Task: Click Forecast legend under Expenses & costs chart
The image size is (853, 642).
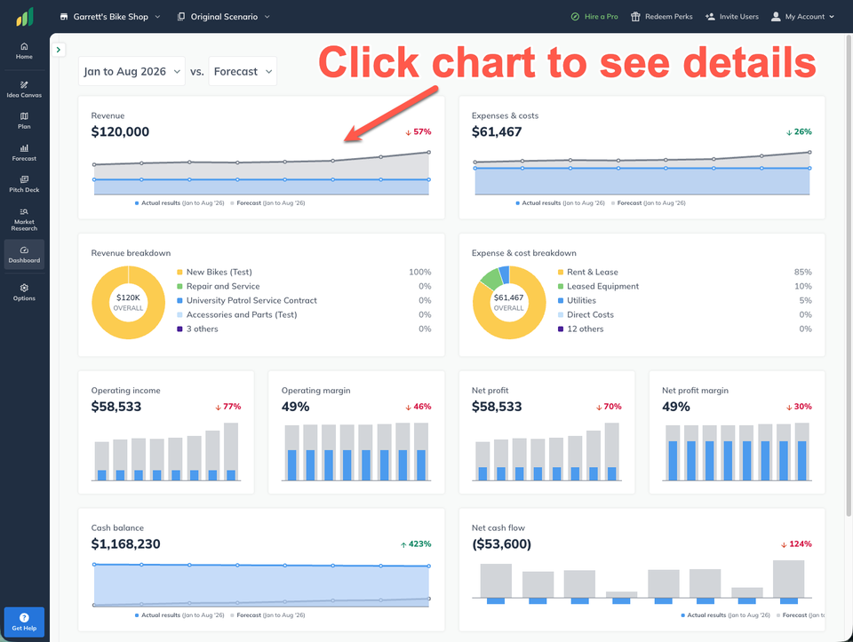Action: click(x=648, y=203)
